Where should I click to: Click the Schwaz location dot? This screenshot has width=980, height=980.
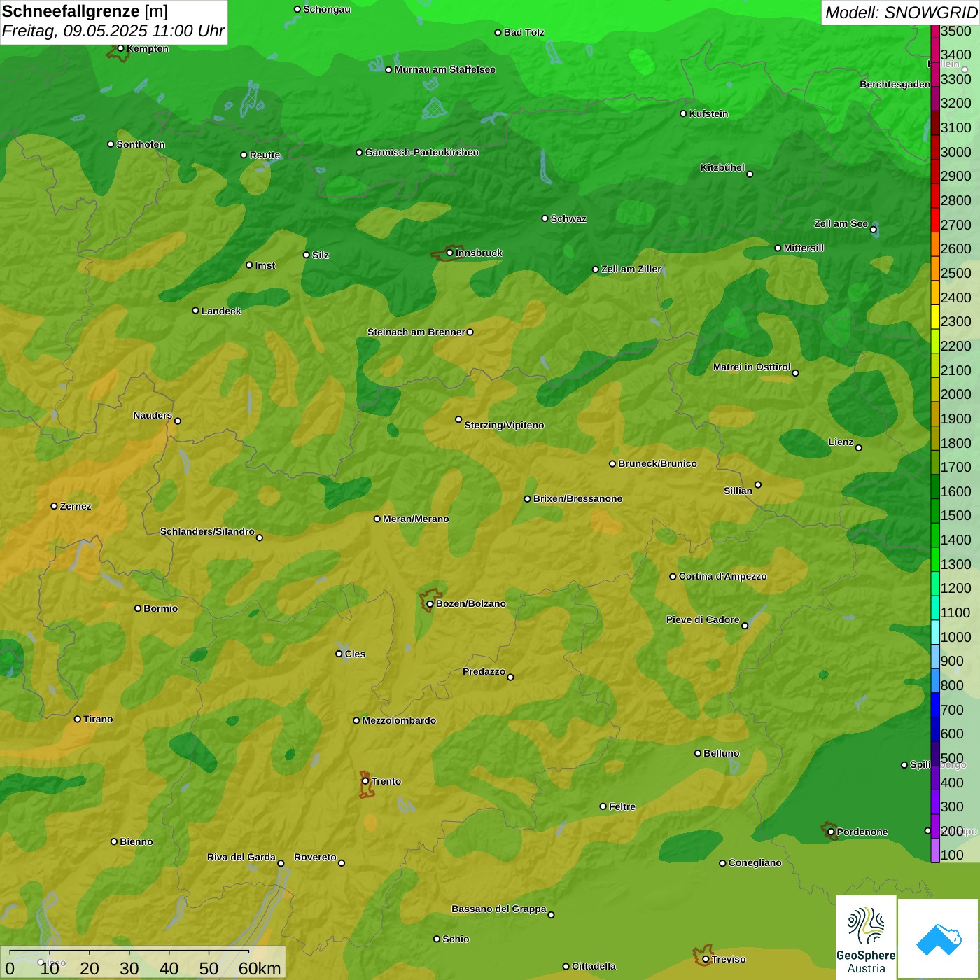coord(545,218)
